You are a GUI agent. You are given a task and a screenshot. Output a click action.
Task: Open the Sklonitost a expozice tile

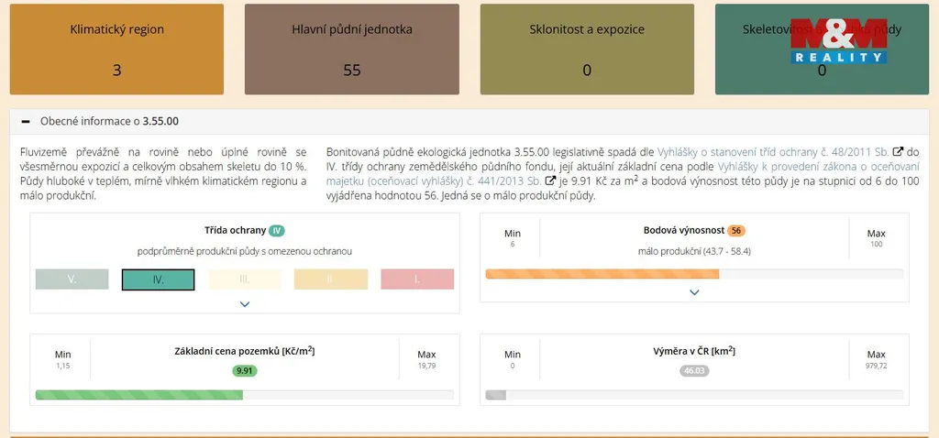click(x=587, y=49)
